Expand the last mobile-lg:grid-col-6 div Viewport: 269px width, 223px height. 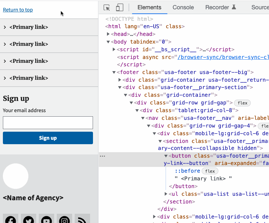coord(154,217)
